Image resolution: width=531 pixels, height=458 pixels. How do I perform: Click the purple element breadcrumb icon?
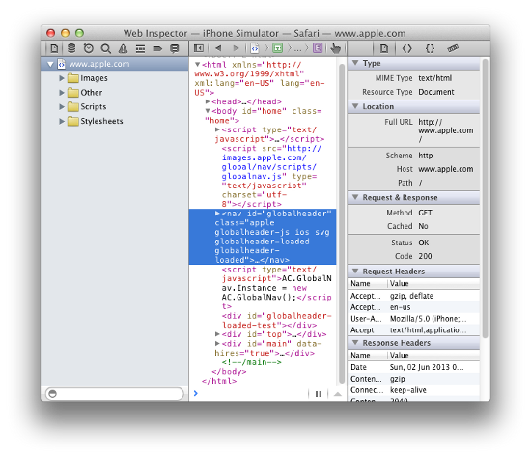tap(318, 48)
